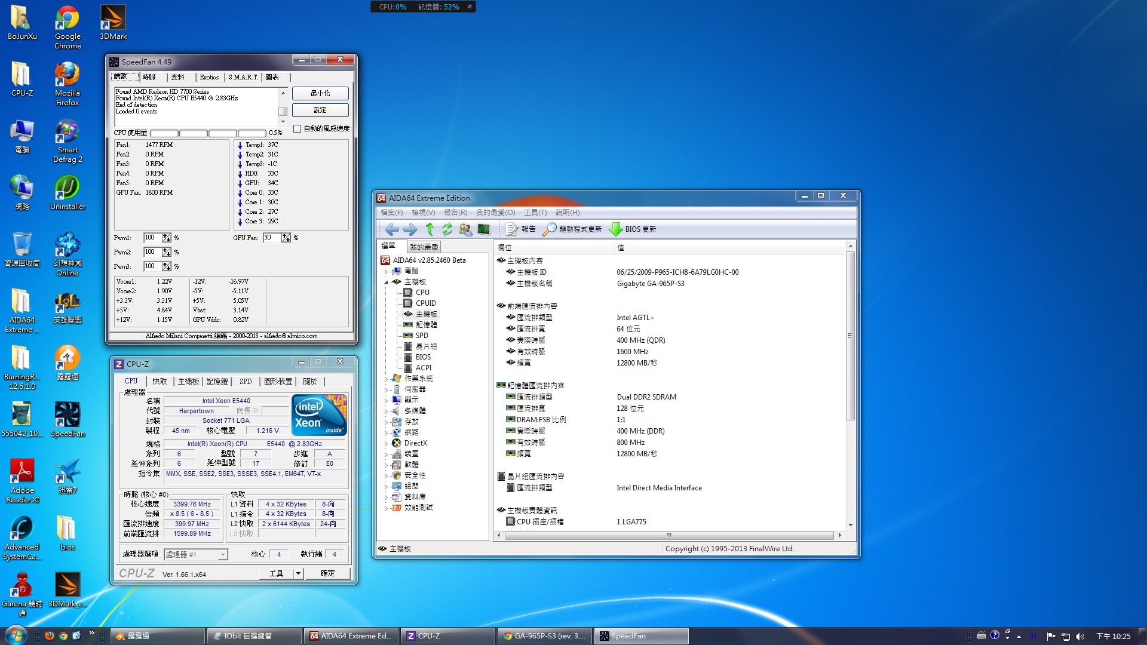Open 3DMark desktop shortcut at top

pos(113,23)
